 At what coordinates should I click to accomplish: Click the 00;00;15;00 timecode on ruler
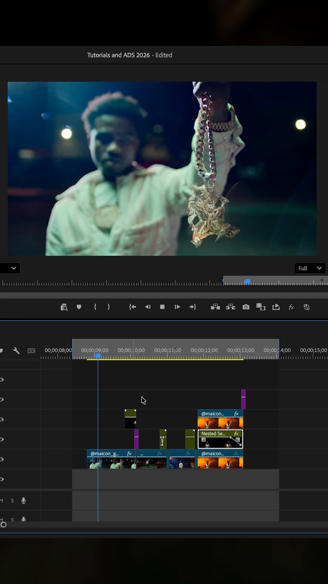pos(313,350)
